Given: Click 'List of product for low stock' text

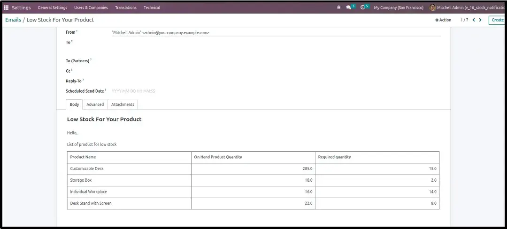Looking at the screenshot, I should click(92, 145).
